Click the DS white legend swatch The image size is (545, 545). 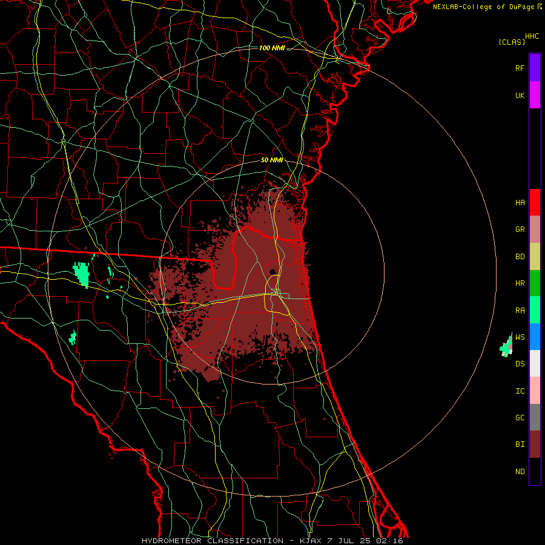point(535,363)
